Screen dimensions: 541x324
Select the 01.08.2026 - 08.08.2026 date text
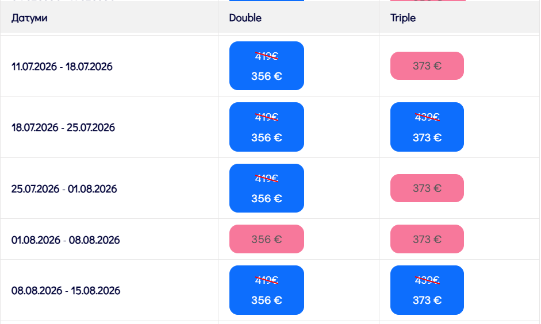pos(66,240)
